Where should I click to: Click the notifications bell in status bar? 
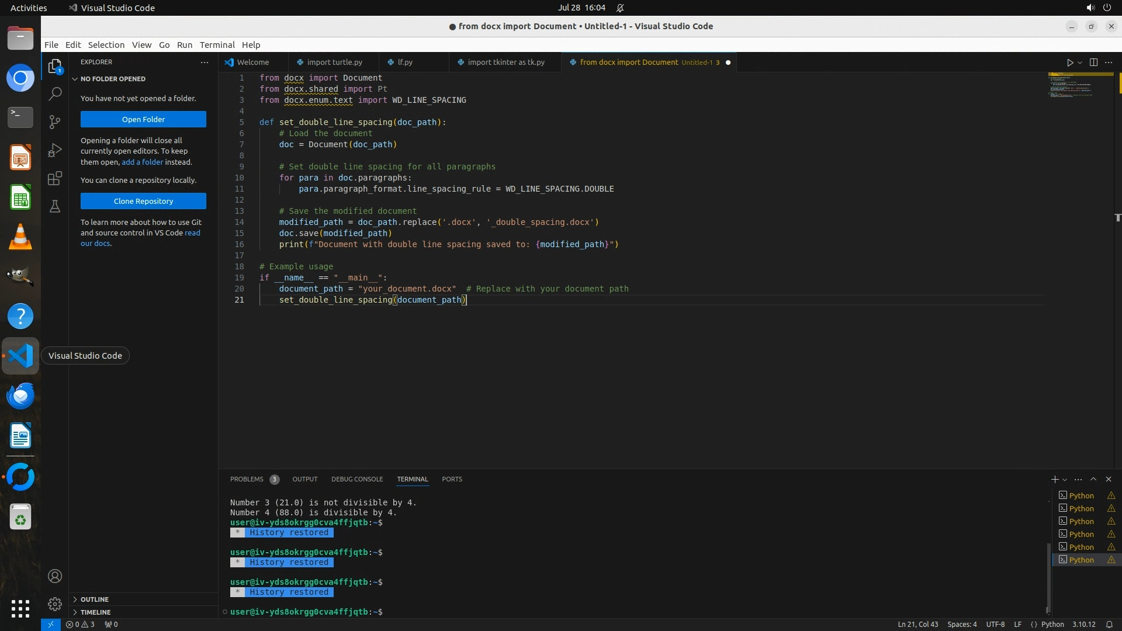tap(1109, 624)
